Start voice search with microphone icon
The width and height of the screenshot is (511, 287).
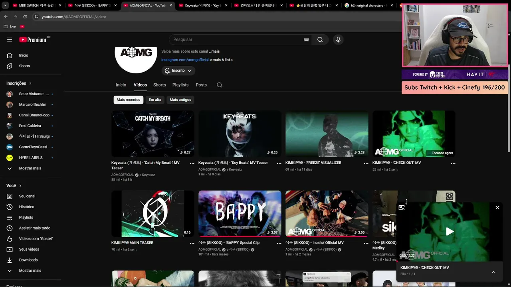(x=338, y=39)
